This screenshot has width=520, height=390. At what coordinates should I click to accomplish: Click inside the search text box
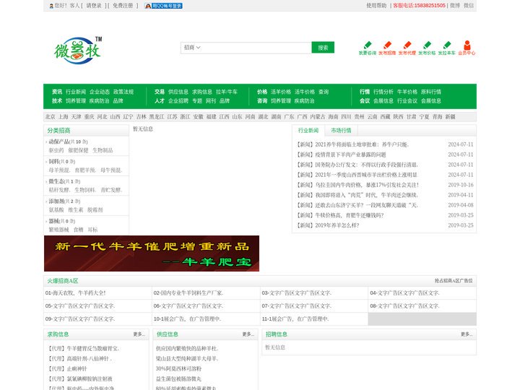click(256, 48)
